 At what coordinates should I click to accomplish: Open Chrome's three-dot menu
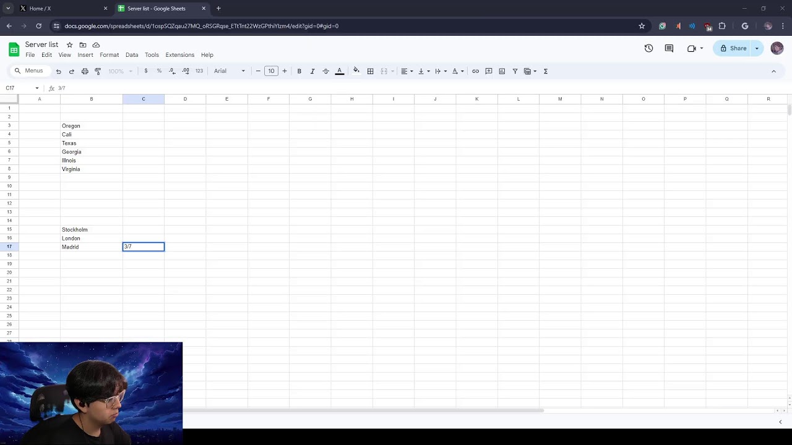click(x=783, y=26)
